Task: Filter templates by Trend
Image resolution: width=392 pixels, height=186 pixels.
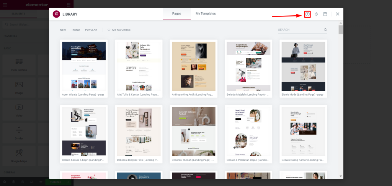Action: click(75, 30)
